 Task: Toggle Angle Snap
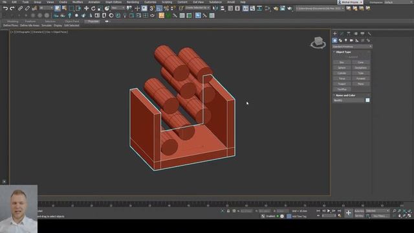pos(159,8)
